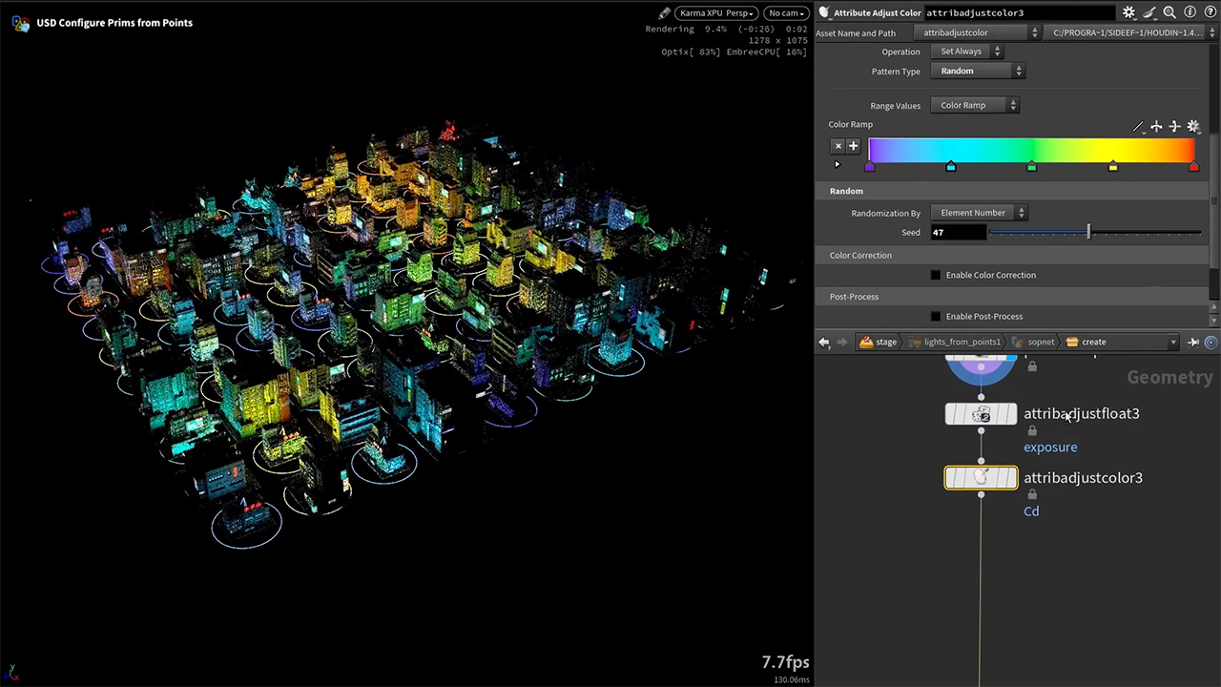Open the Karma XPU Persp viewport menu
The width and height of the screenshot is (1221, 687).
click(716, 13)
